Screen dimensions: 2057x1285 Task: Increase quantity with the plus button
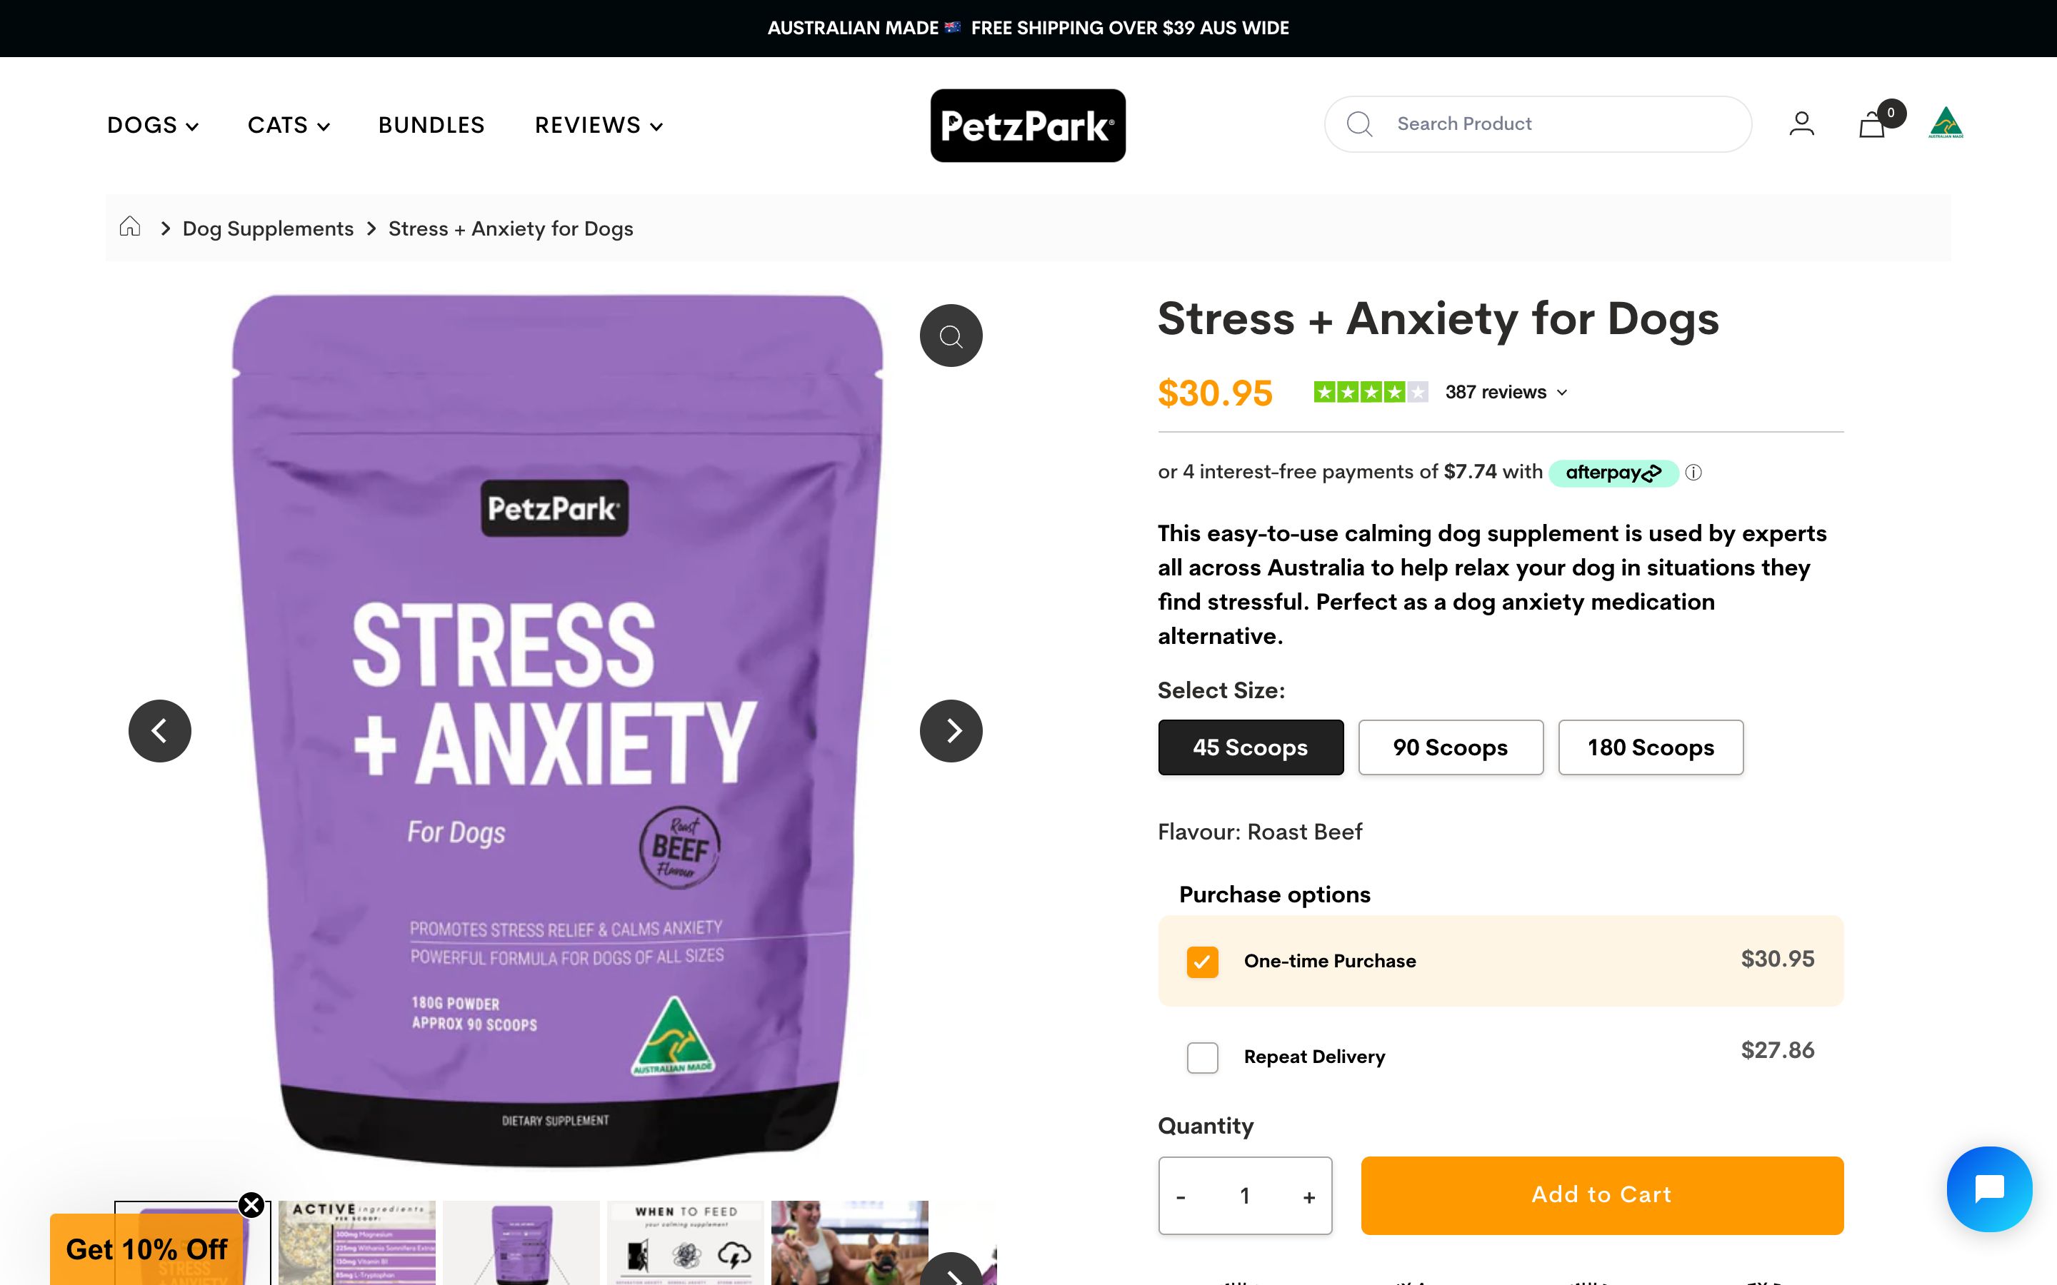[x=1309, y=1197]
